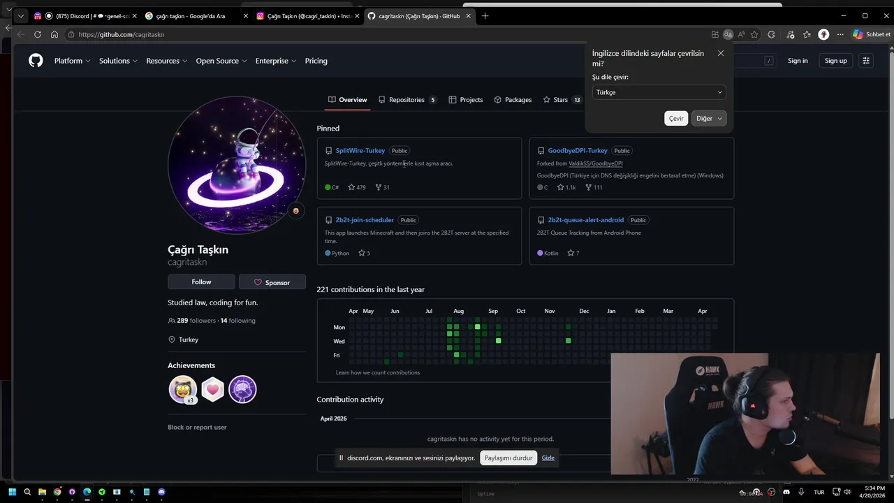This screenshot has width=894, height=503.
Task: Click the status emoji badge on avatar
Action: coord(295,211)
